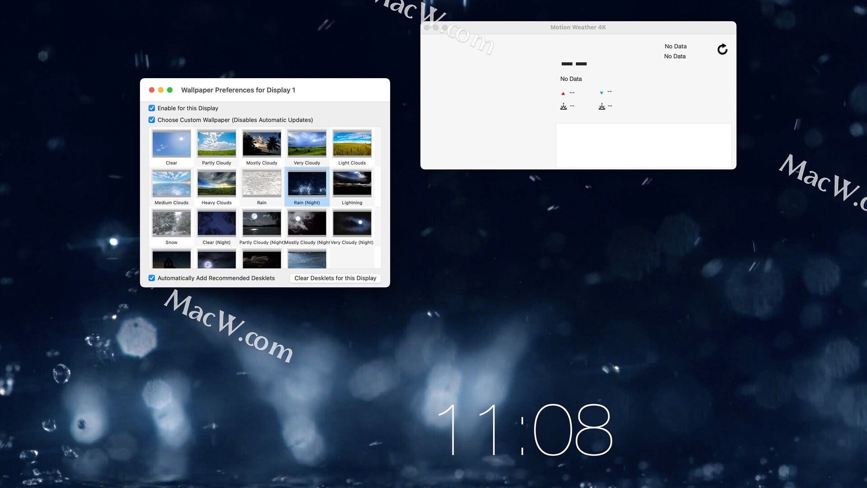Click the 11:08 desktop clock desklet
Screen dimensions: 867x488
coord(525,429)
